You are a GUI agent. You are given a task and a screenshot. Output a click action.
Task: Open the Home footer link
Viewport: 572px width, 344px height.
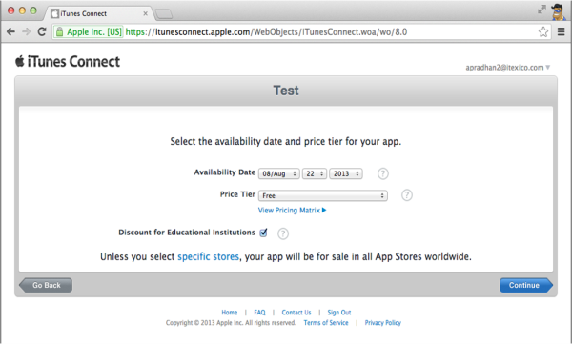[x=230, y=313]
